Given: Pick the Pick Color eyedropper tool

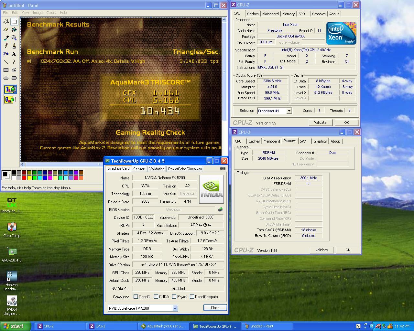Looking at the screenshot, I should (x=6, y=38).
